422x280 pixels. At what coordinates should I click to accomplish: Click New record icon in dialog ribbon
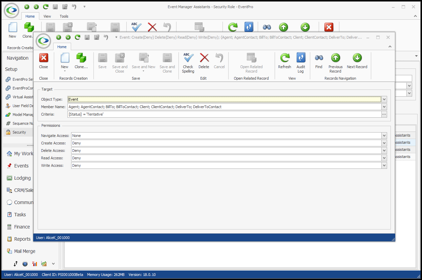[x=65, y=58]
